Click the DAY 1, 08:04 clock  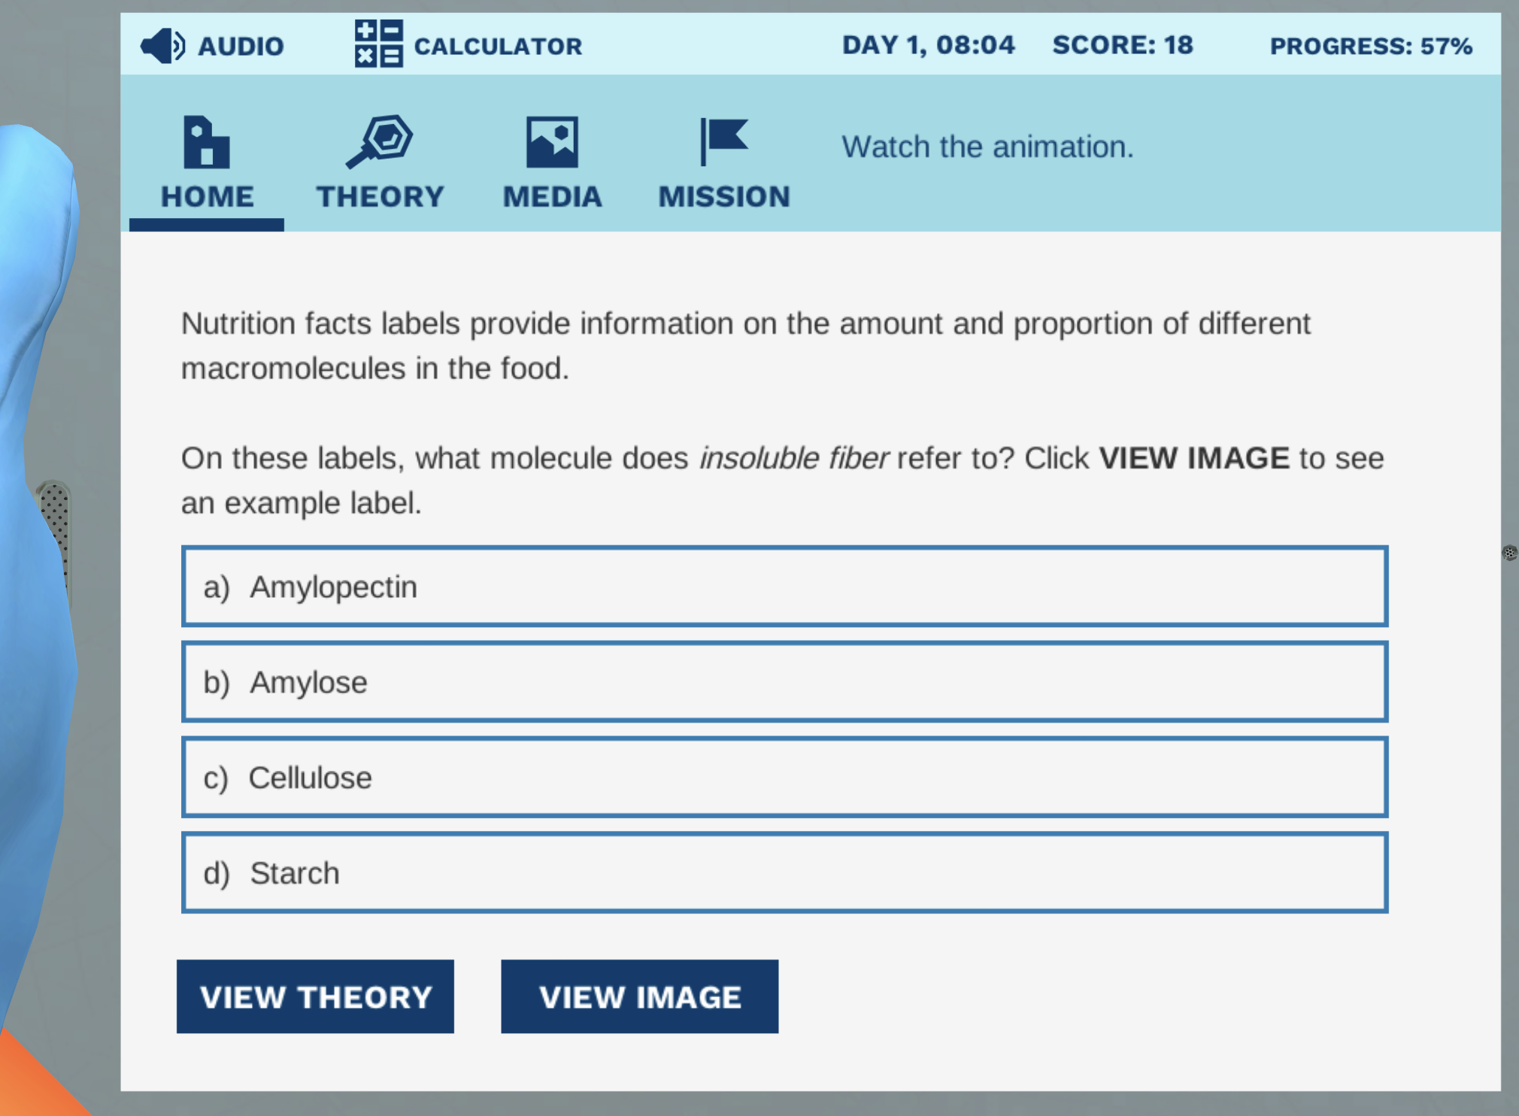pyautogui.click(x=928, y=45)
